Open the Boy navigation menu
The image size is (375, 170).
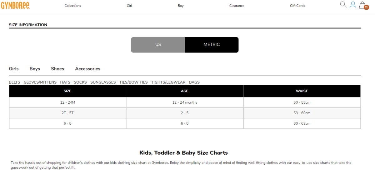click(181, 6)
